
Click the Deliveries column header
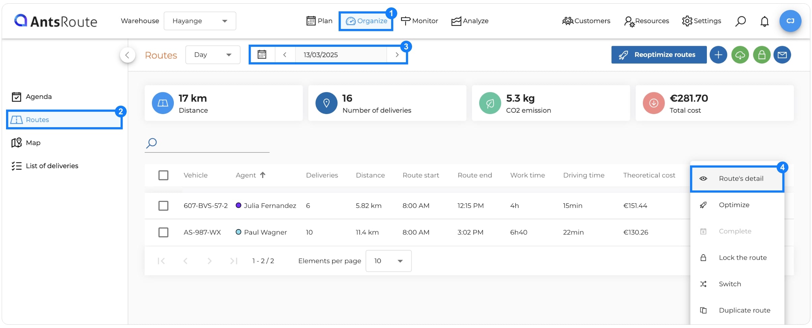coord(322,175)
